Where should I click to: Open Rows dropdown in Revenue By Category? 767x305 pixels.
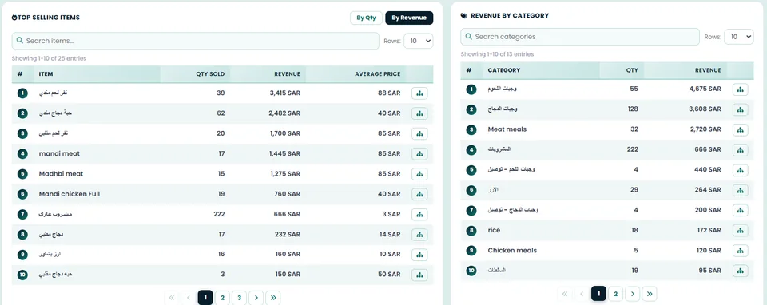point(738,37)
